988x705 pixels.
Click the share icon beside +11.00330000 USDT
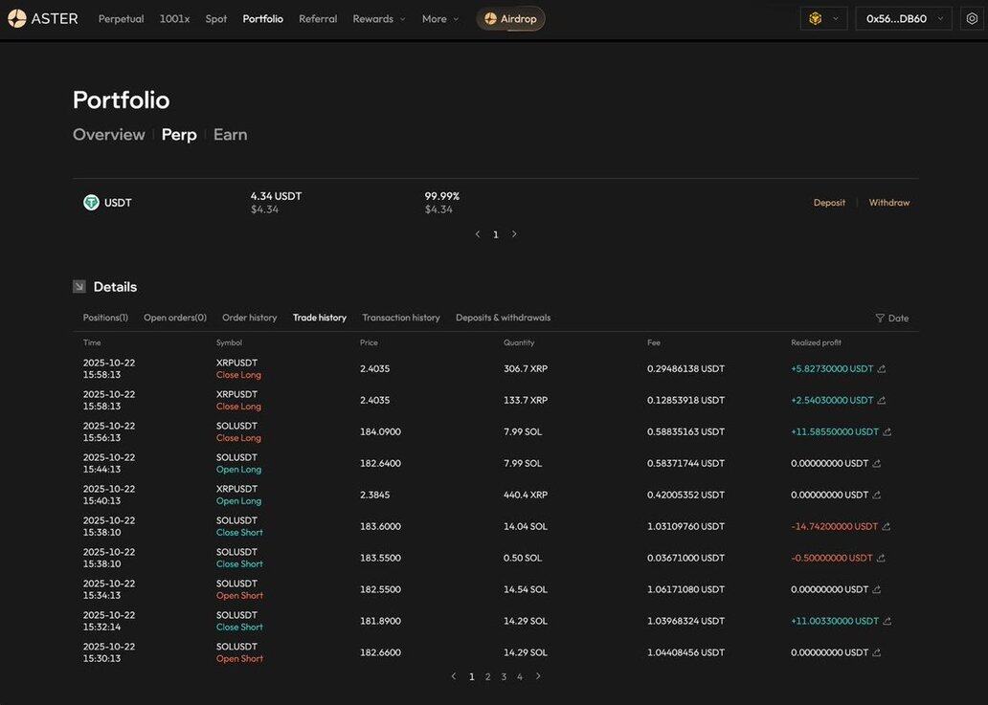tap(887, 622)
